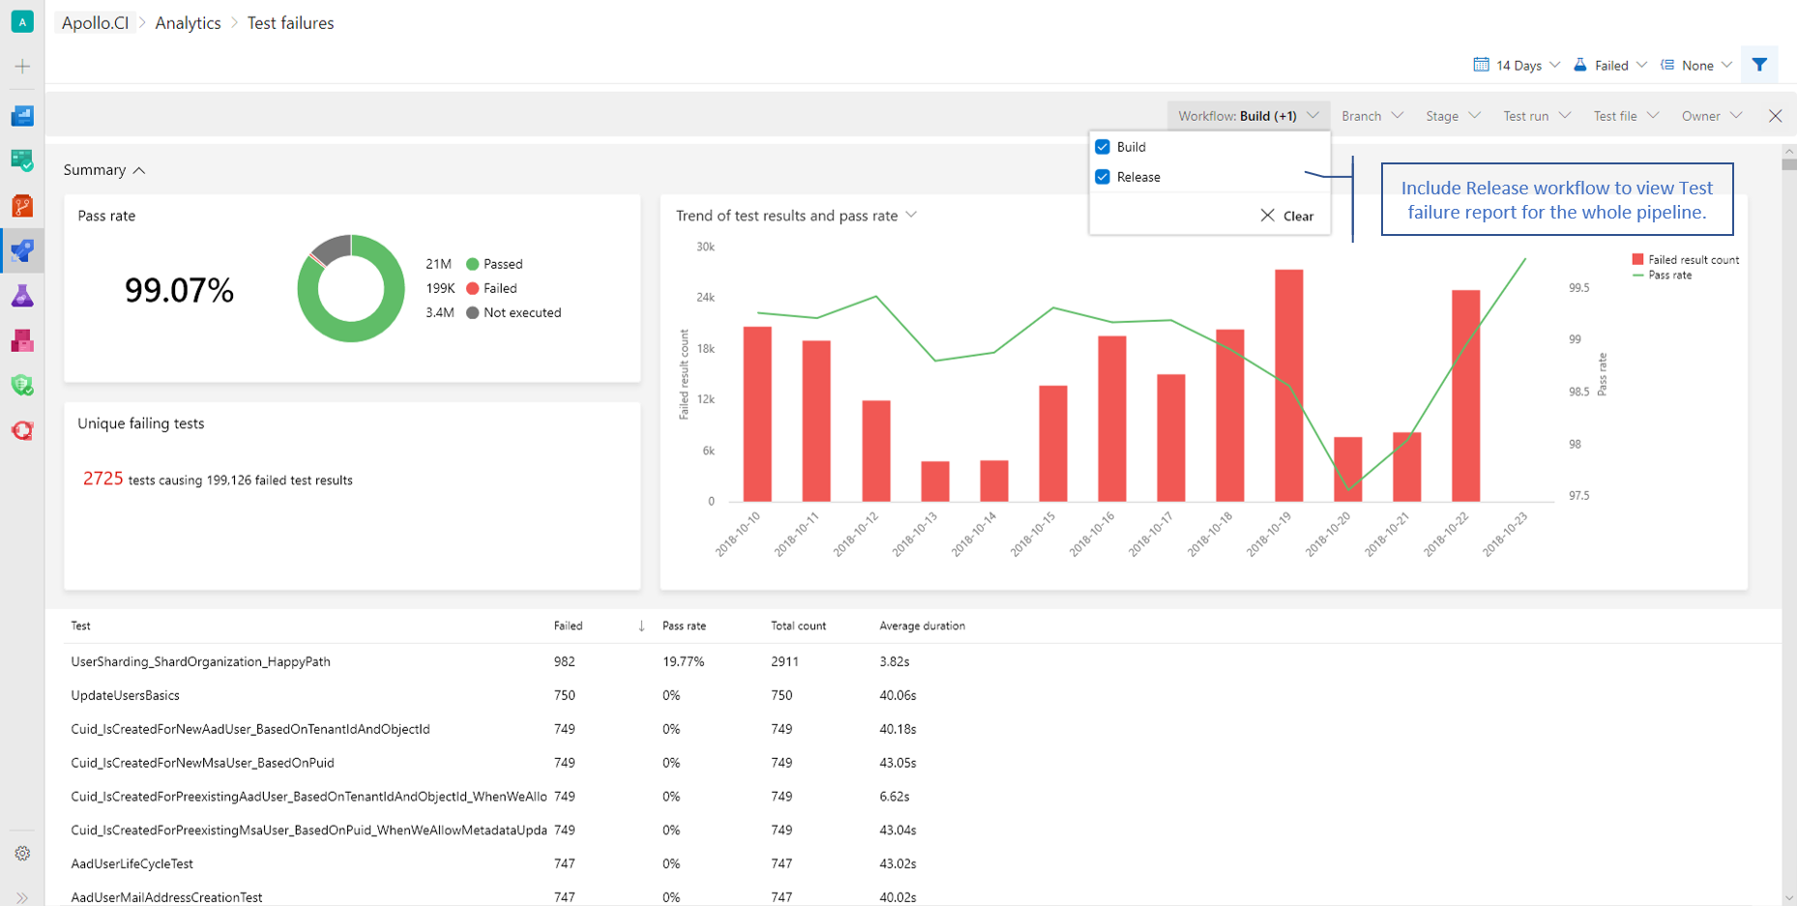Uncheck the Build workflow checkbox
This screenshot has height=906, width=1797.
click(x=1103, y=147)
